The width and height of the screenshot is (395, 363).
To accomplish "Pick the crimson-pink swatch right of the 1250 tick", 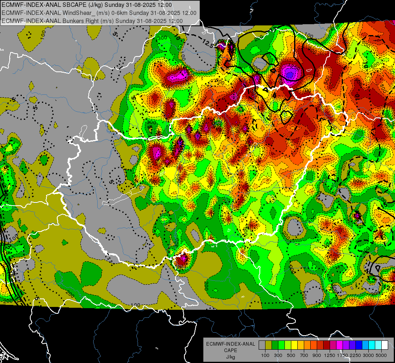I will point(333,345).
